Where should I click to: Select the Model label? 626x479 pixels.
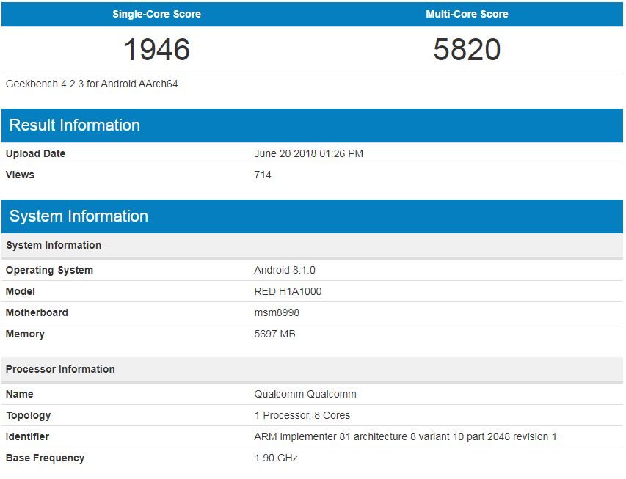click(x=21, y=291)
